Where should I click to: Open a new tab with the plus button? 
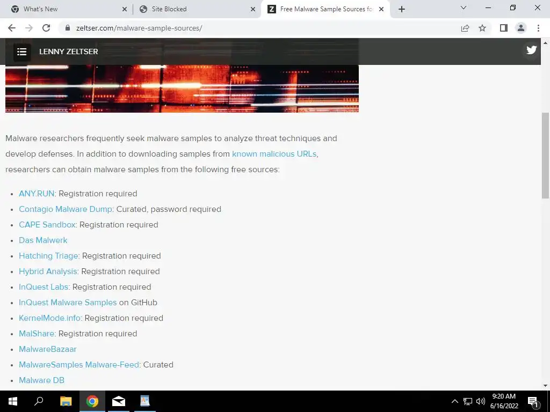point(402,9)
